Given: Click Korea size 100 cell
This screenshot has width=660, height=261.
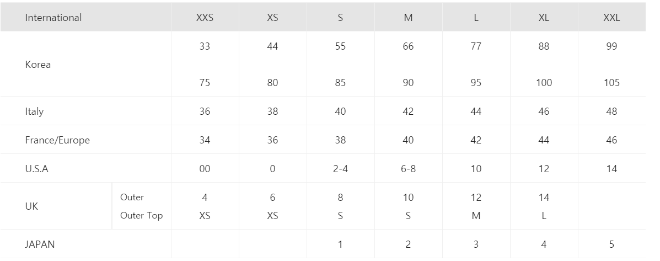Looking at the screenshot, I should tap(544, 83).
